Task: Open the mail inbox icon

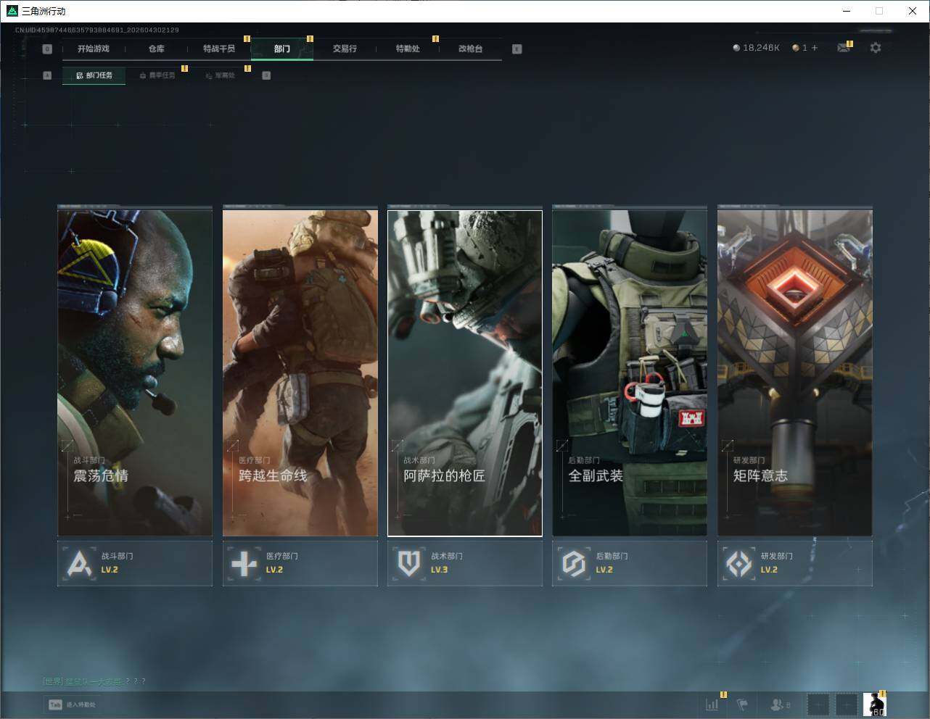Action: tap(843, 48)
